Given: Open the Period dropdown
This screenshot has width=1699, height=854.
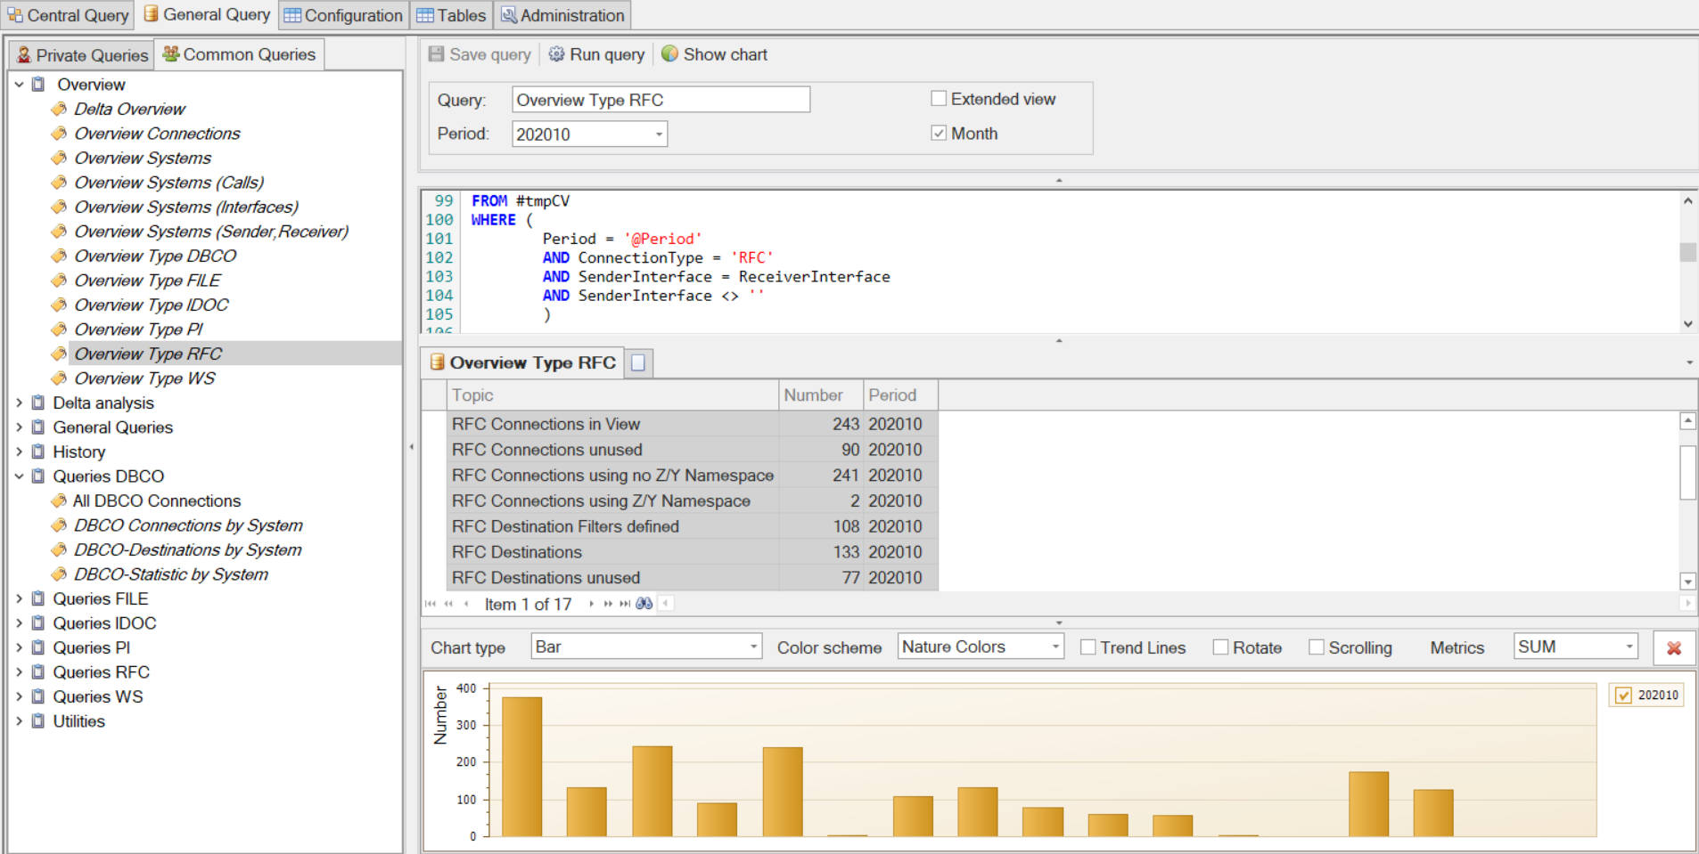Looking at the screenshot, I should (659, 134).
